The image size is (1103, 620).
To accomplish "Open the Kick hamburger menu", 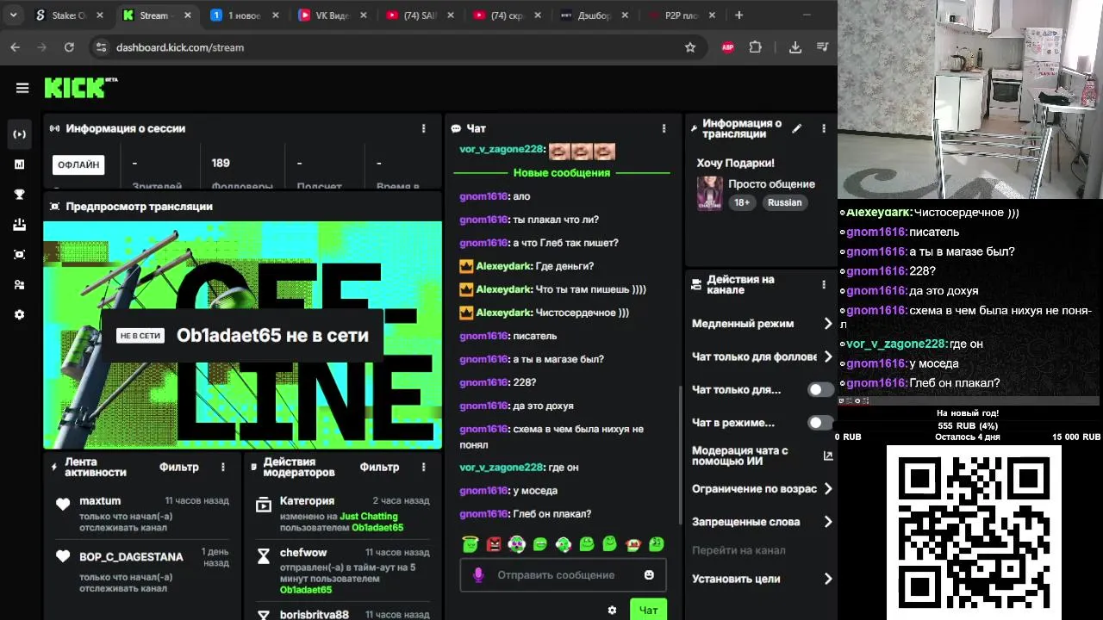I will [x=22, y=88].
